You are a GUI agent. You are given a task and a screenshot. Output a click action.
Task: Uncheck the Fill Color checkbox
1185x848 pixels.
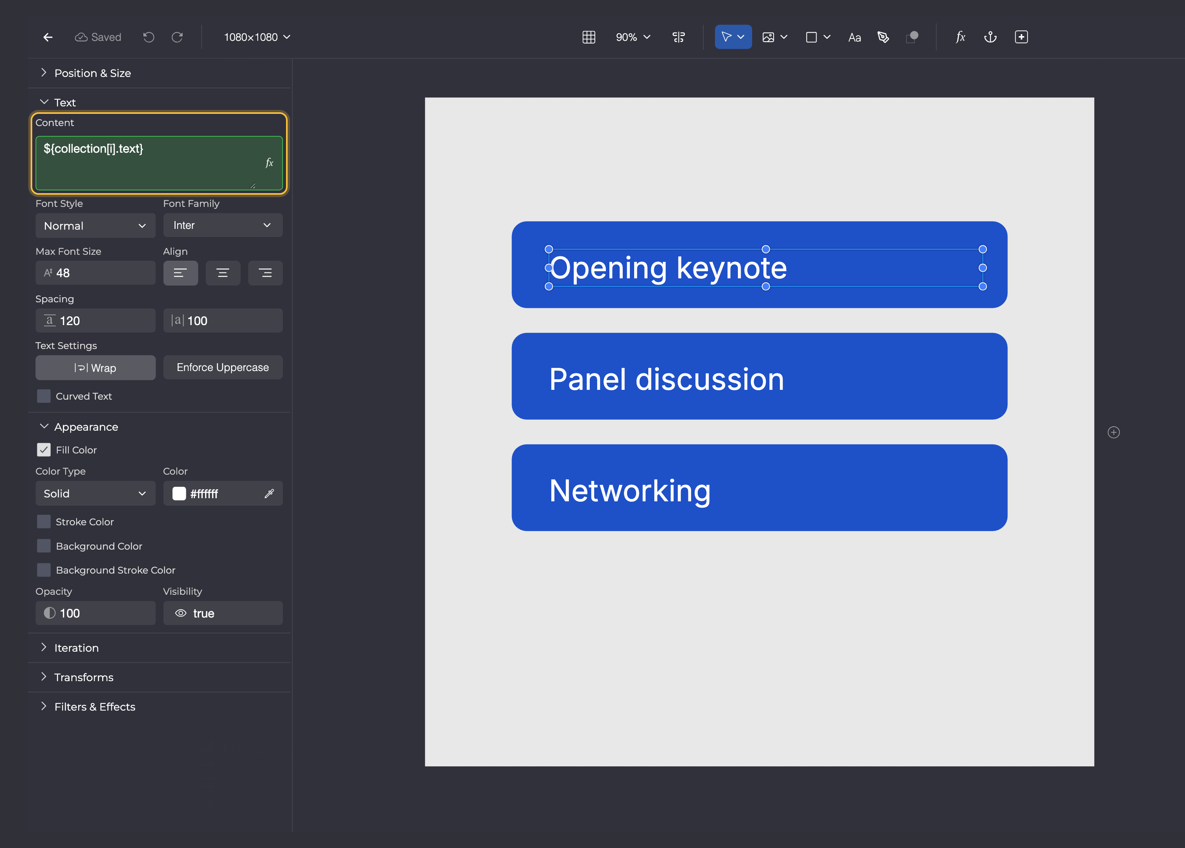point(44,450)
